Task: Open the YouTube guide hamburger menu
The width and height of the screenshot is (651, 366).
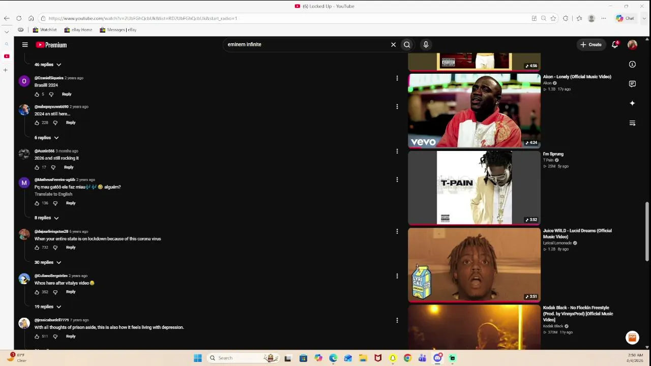Action: [25, 45]
